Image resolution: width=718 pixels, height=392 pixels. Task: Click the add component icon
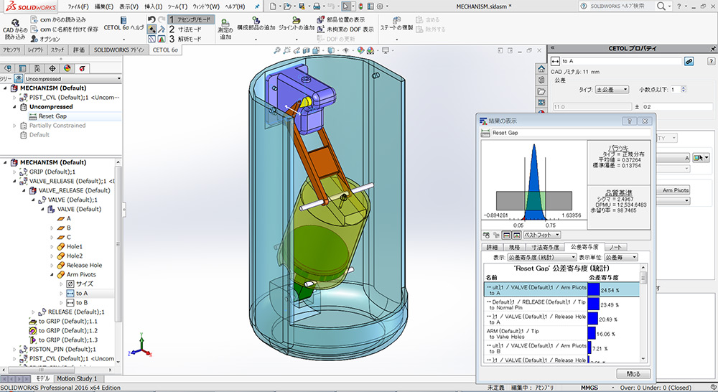click(x=256, y=20)
